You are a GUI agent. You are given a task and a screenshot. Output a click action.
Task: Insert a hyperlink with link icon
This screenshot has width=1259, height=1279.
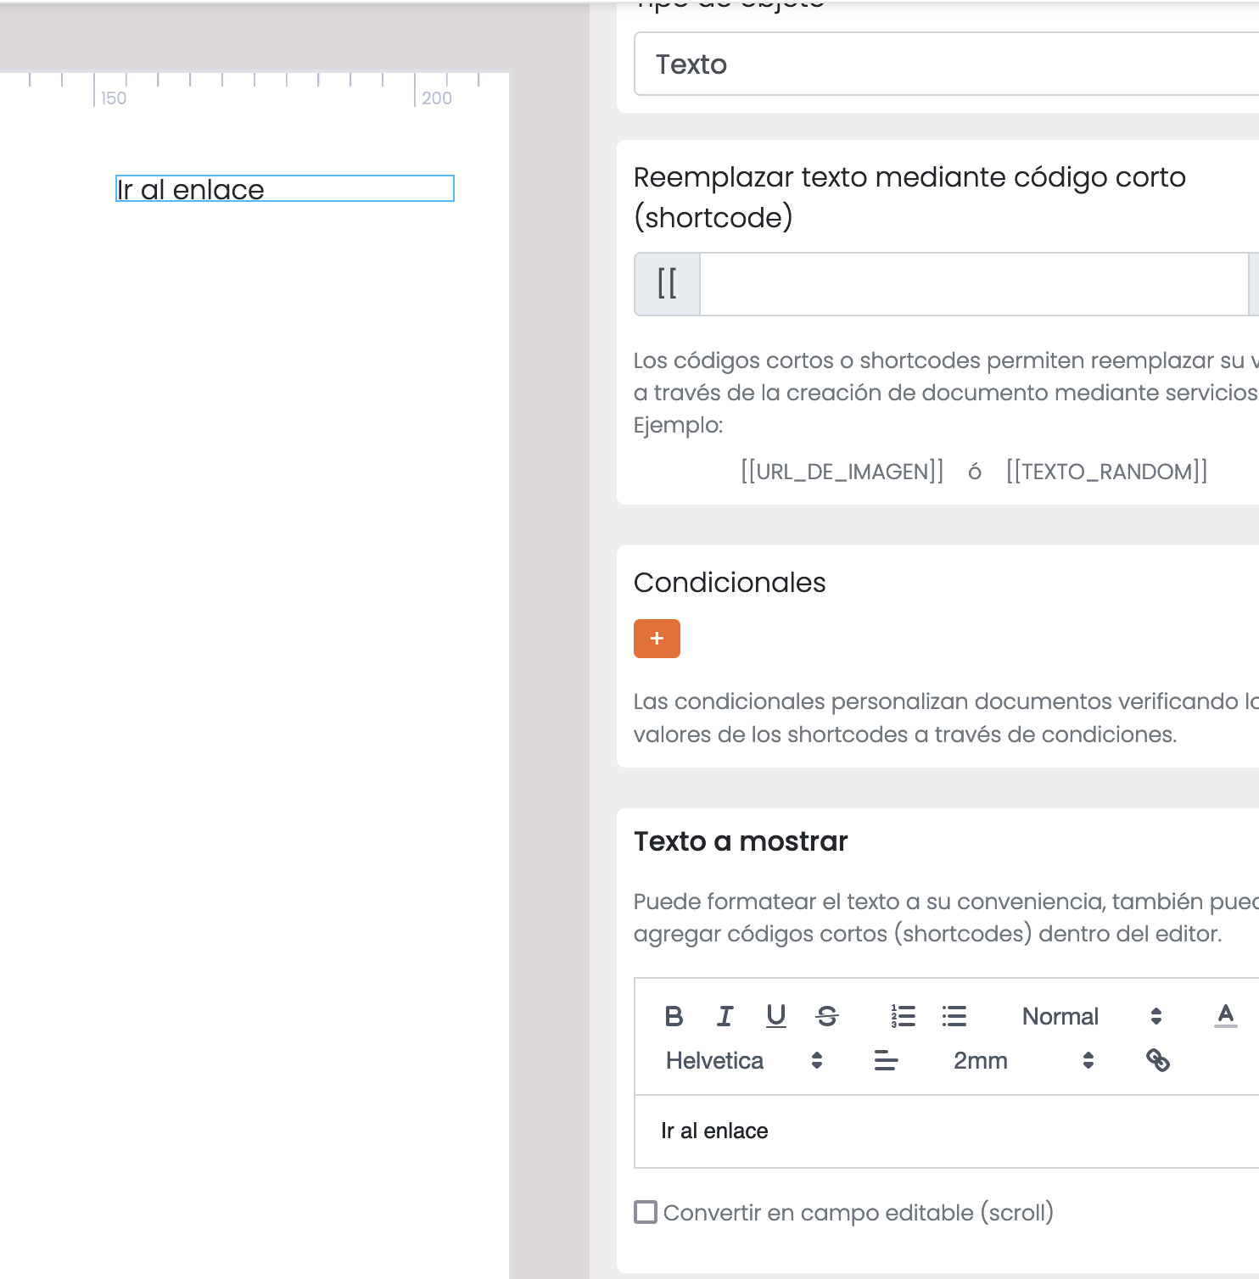[x=1158, y=1060]
